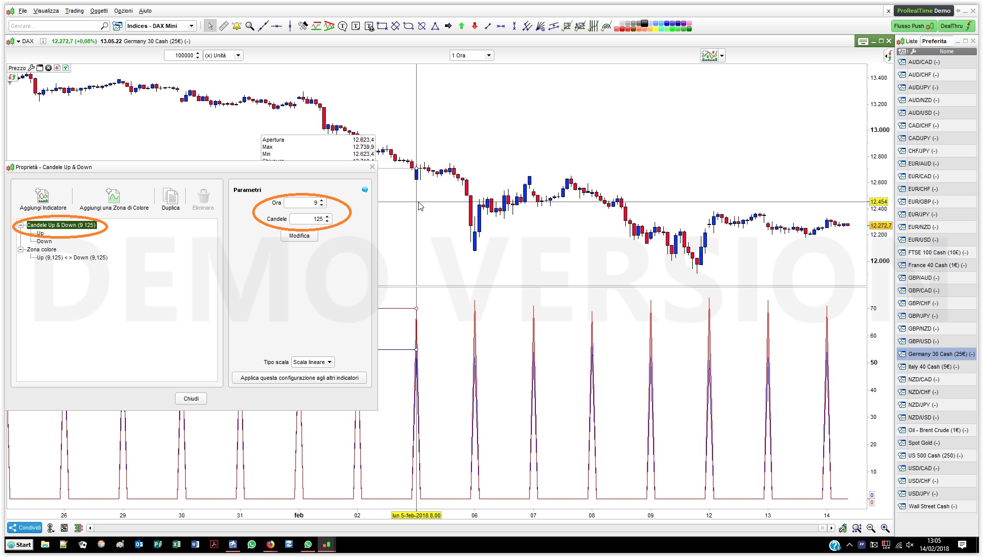983x557 pixels.
Task: Collapse the Zona colore tree node
Action: 21,249
